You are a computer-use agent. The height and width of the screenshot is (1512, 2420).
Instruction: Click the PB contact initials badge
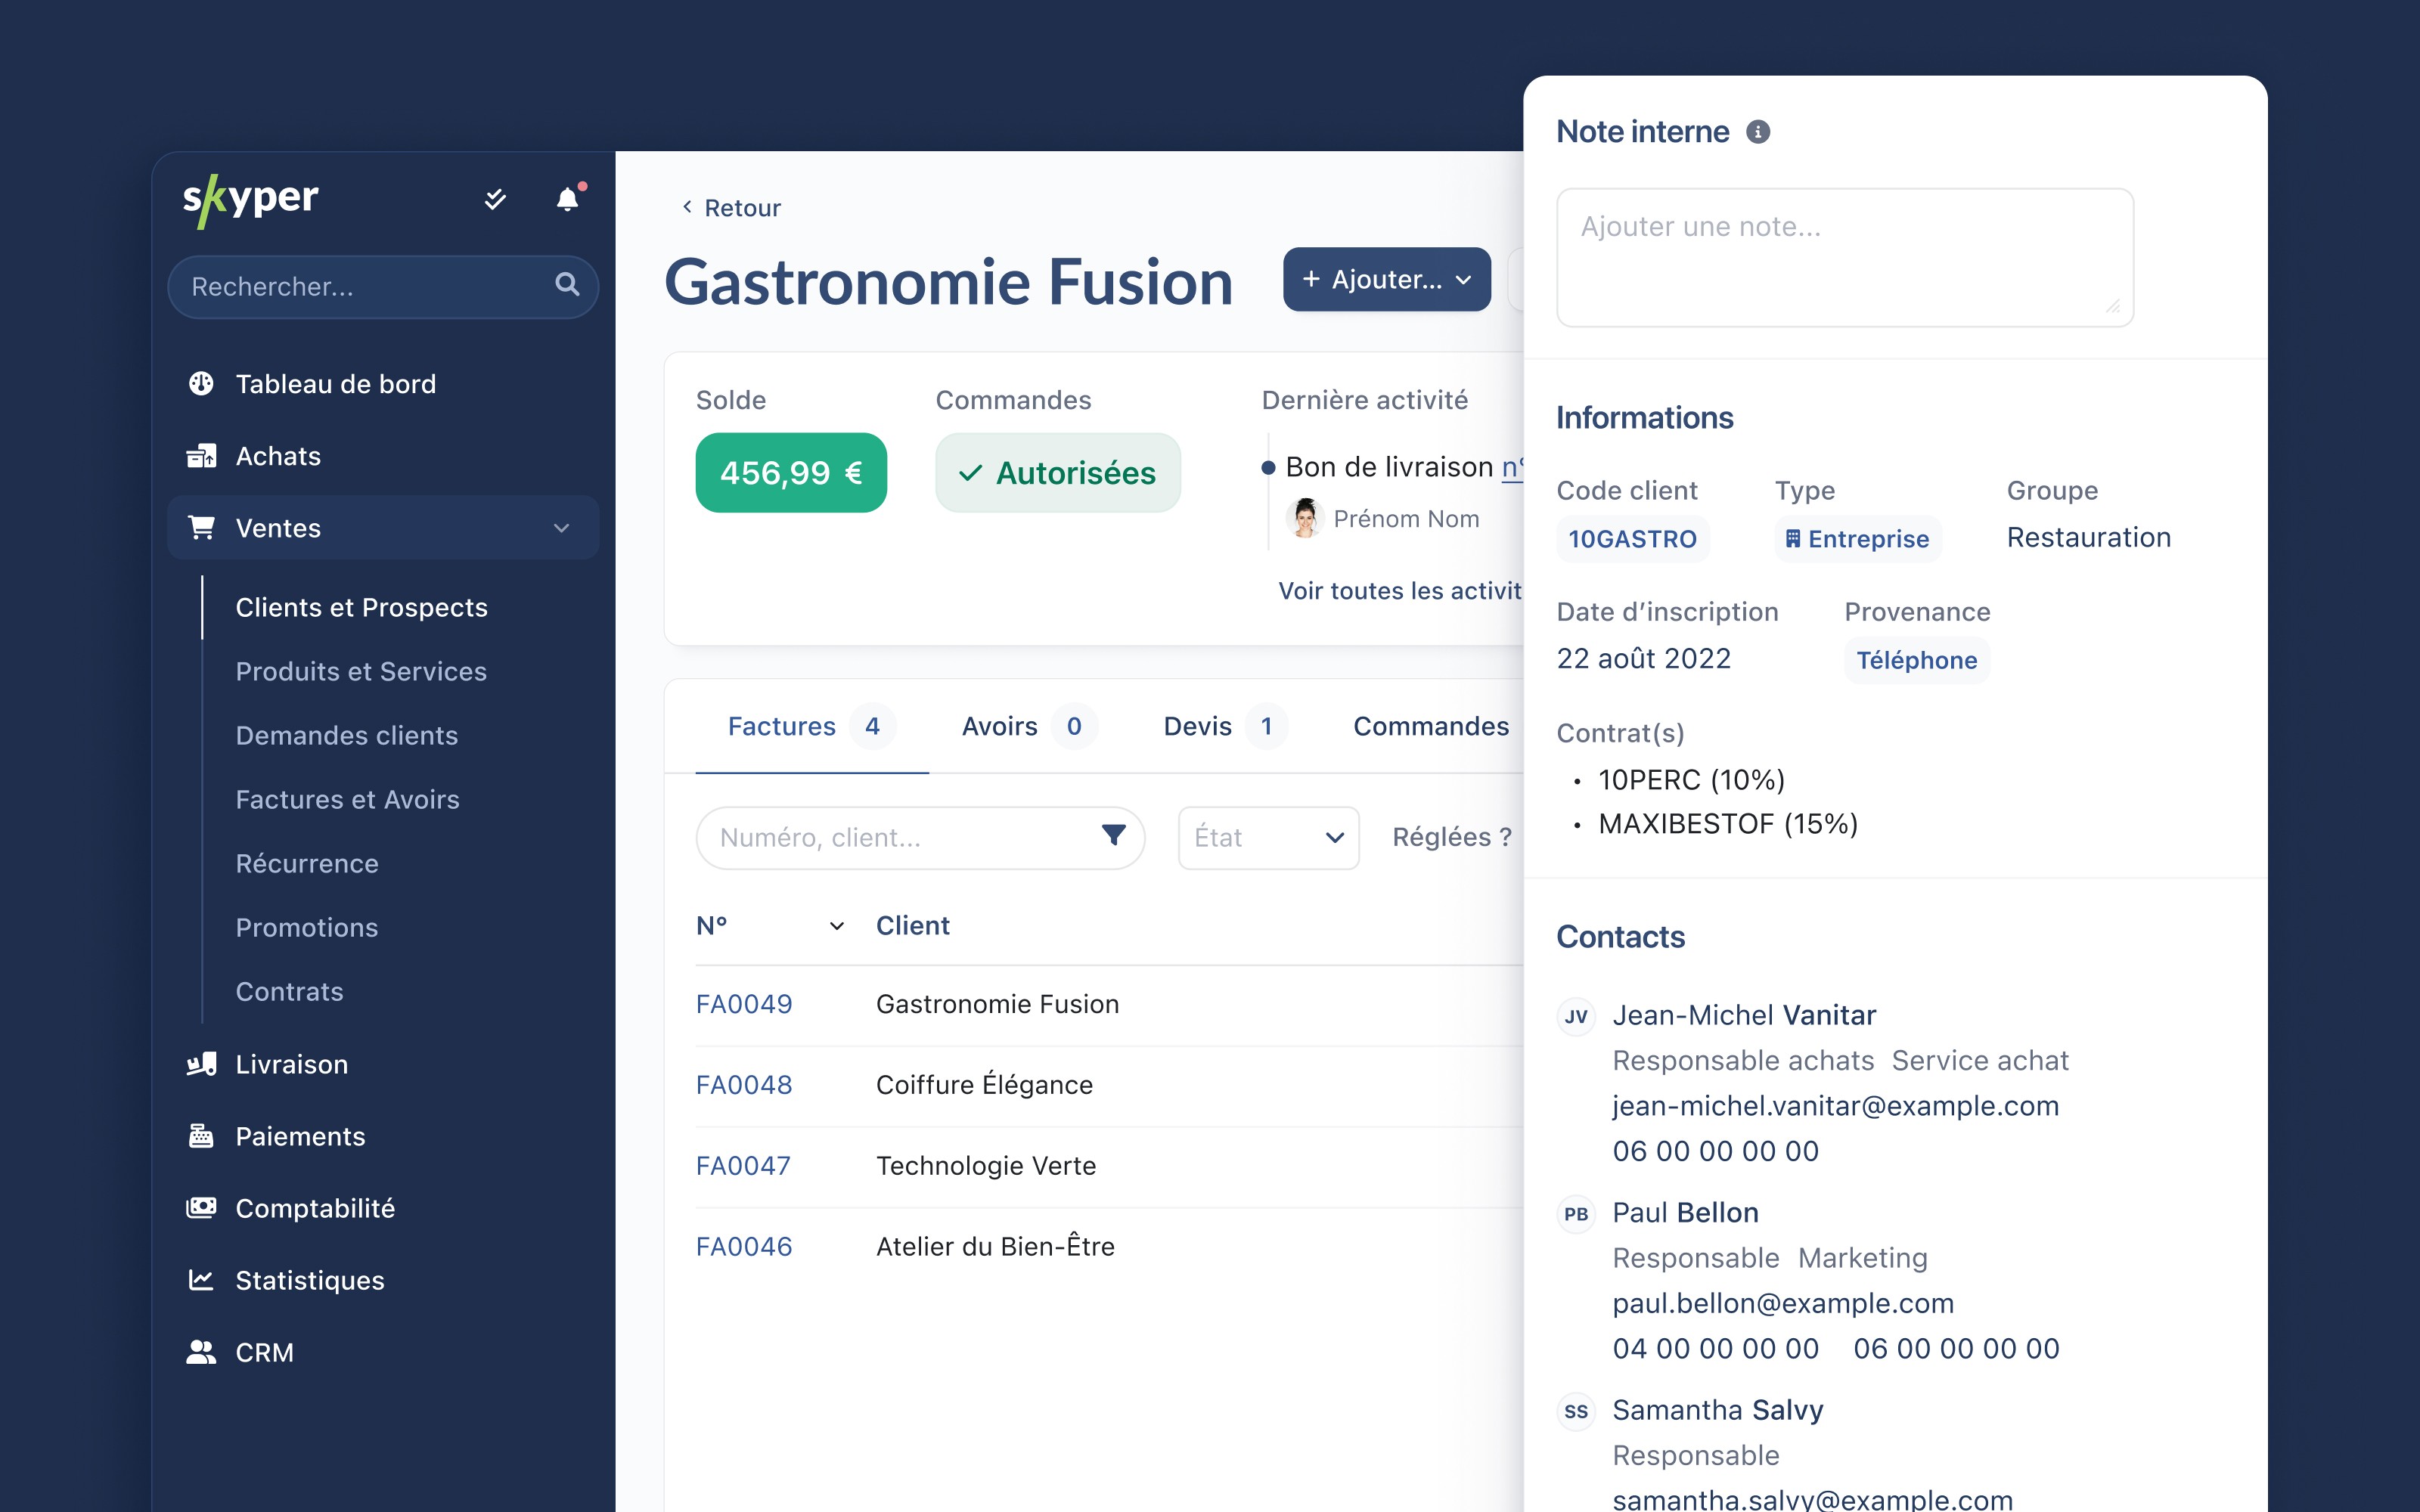coord(1577,1214)
